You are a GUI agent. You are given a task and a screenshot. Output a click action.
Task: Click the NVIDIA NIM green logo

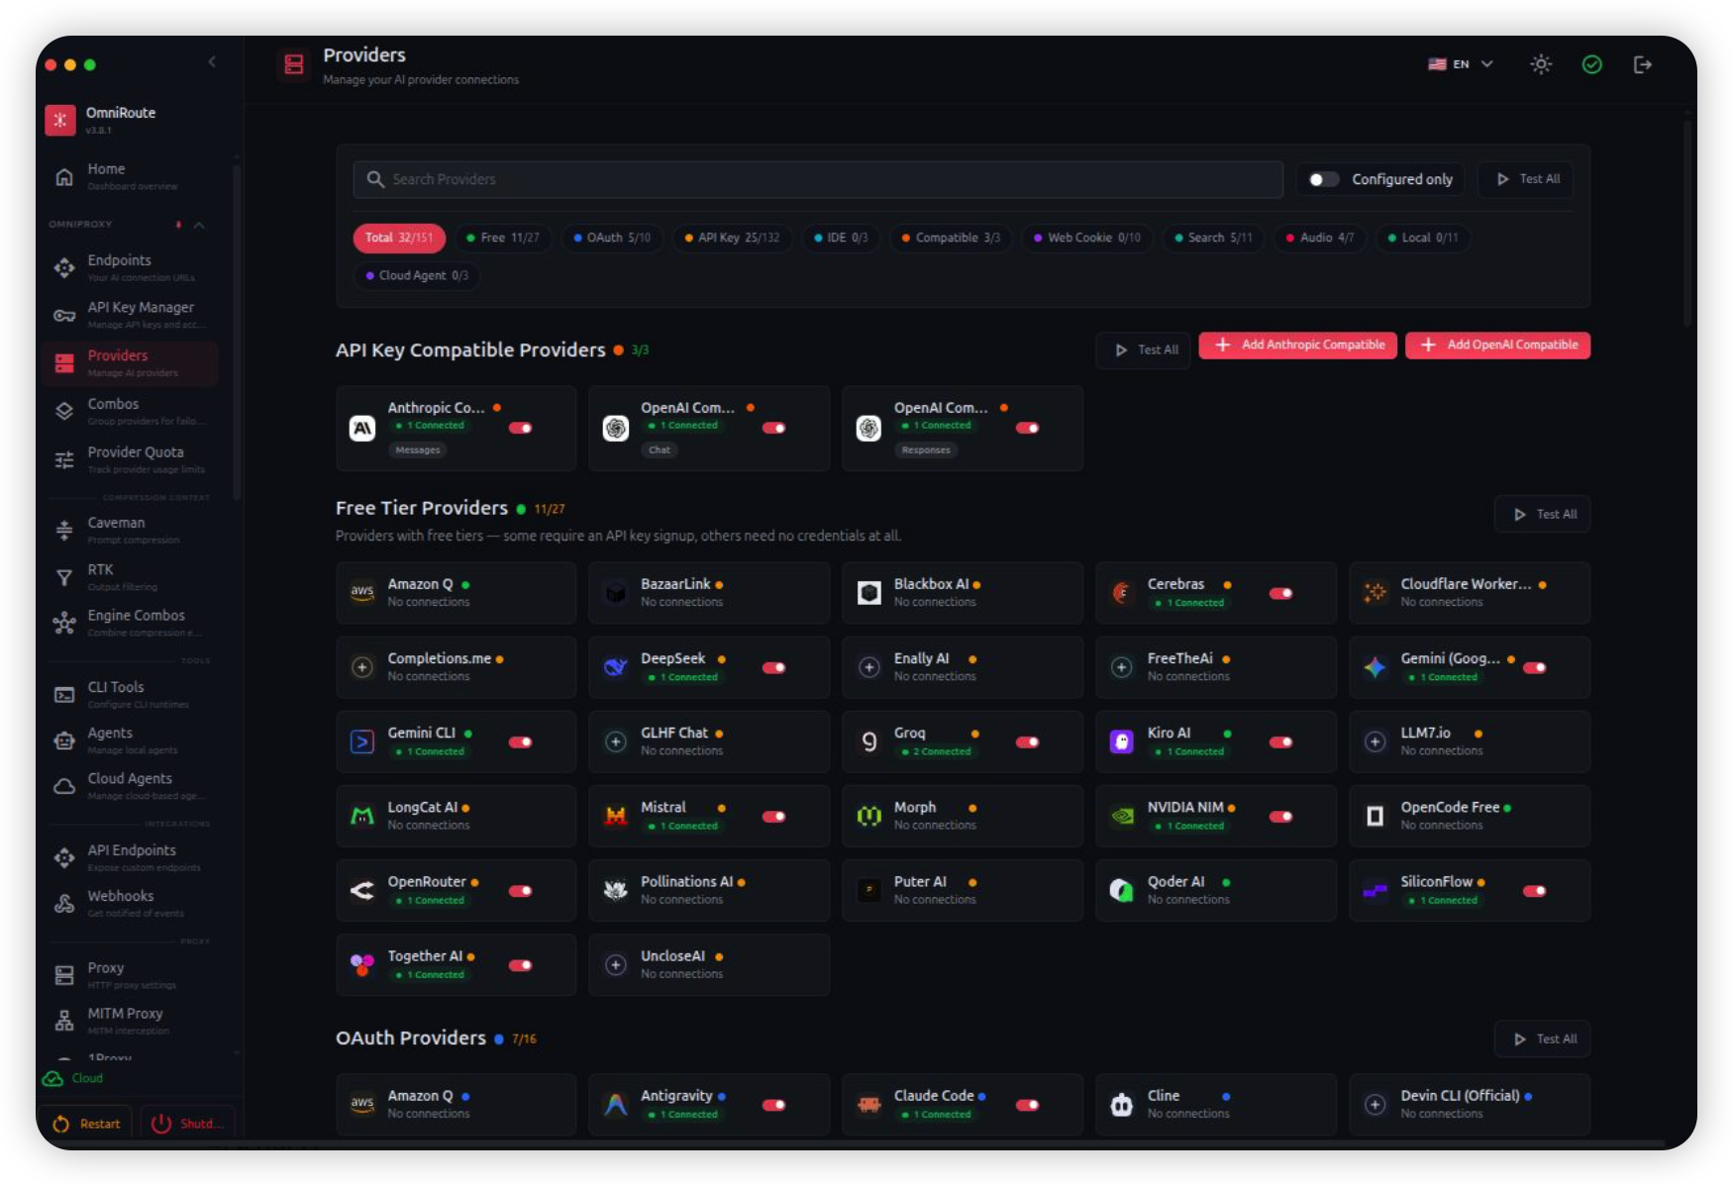pyautogui.click(x=1122, y=816)
